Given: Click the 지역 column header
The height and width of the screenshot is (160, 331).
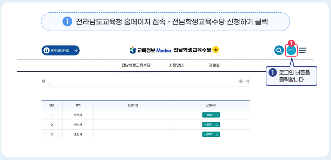Looking at the screenshot, I should 78,105.
